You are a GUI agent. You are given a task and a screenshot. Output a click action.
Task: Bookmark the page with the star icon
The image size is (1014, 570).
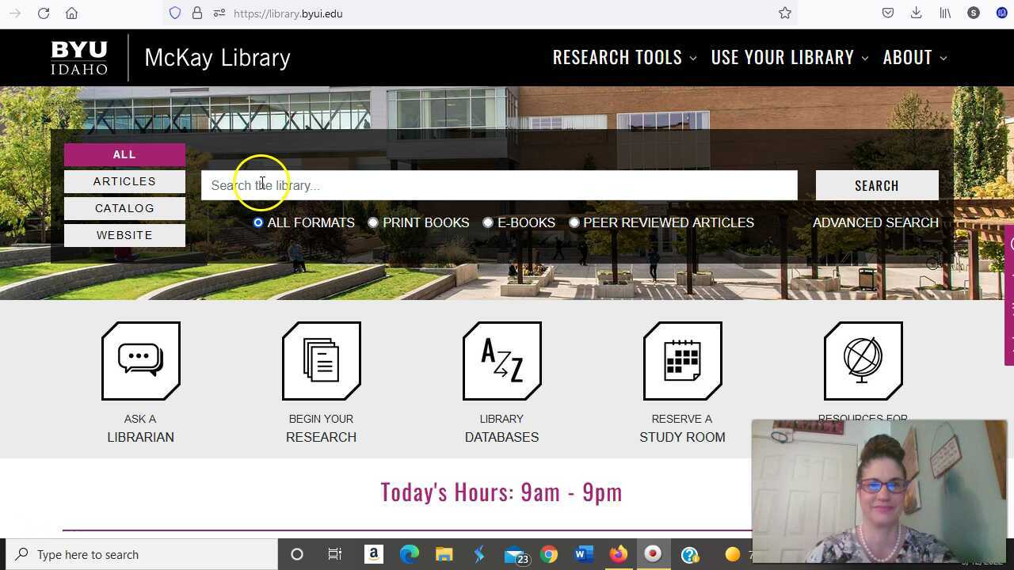click(784, 13)
